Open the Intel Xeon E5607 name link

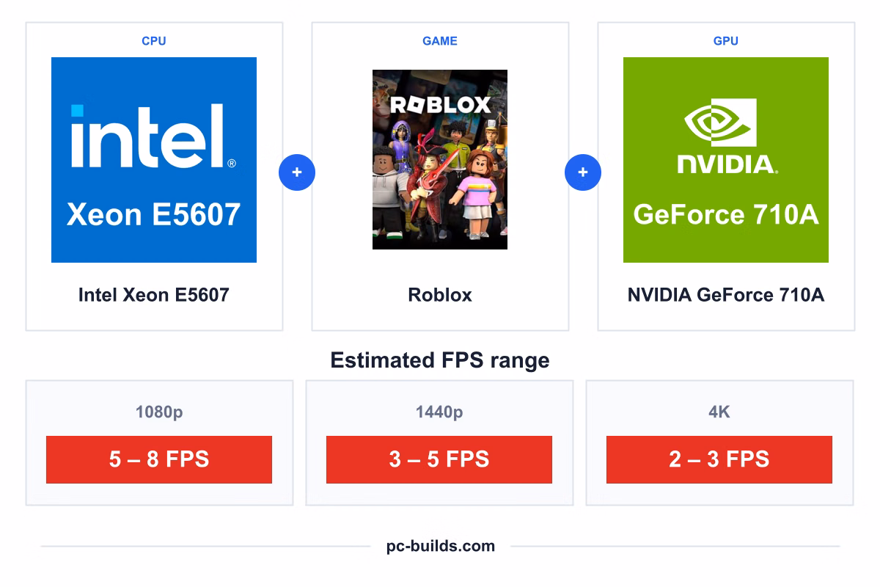pos(154,295)
